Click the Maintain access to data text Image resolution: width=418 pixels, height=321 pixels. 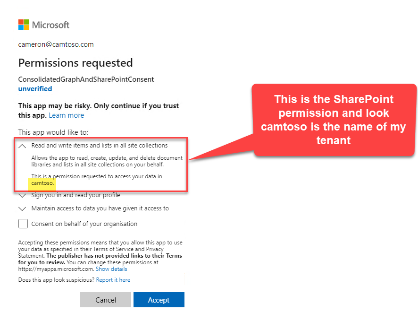click(x=100, y=208)
